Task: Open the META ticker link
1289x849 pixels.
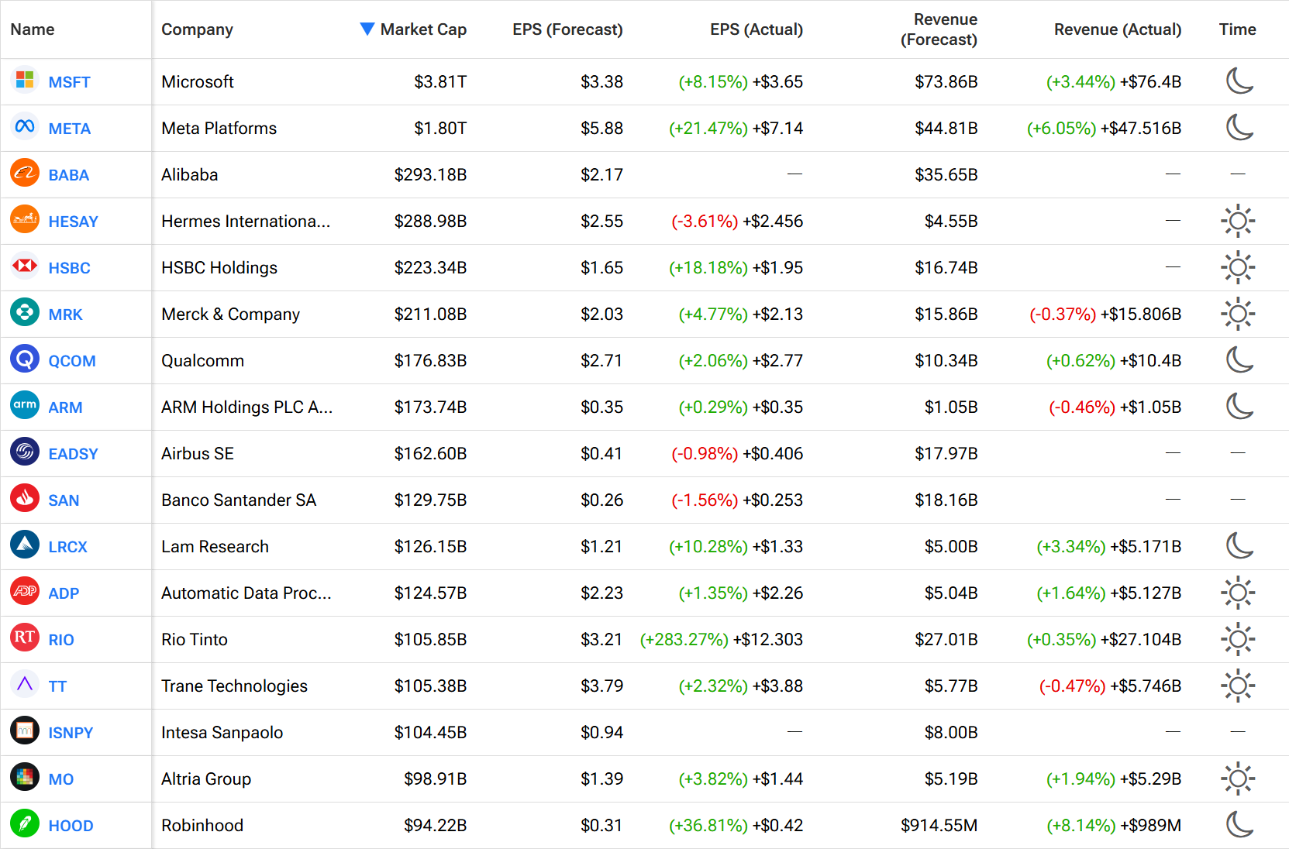Action: tap(69, 129)
